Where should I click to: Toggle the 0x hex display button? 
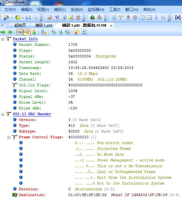[20, 32]
